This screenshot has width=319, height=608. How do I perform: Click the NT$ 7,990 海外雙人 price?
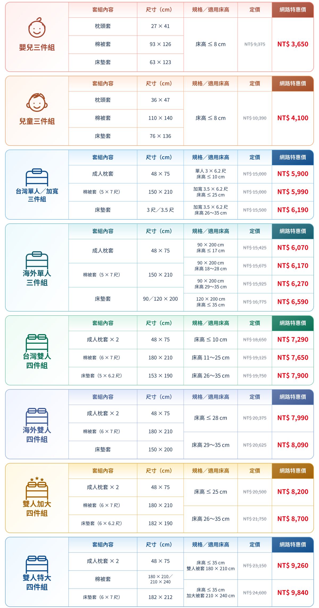point(293,418)
